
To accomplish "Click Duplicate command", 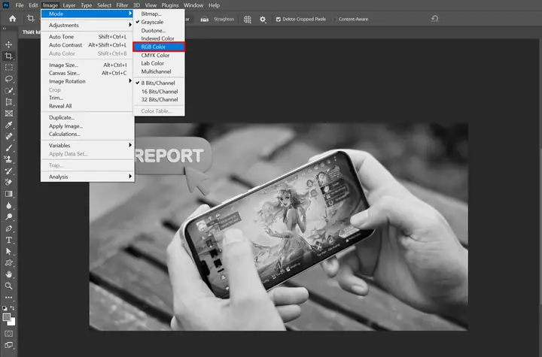I will 87,117.
